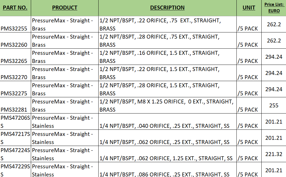Select the PART NO. column header
This screenshot has width=286, height=177.
pos(15,8)
